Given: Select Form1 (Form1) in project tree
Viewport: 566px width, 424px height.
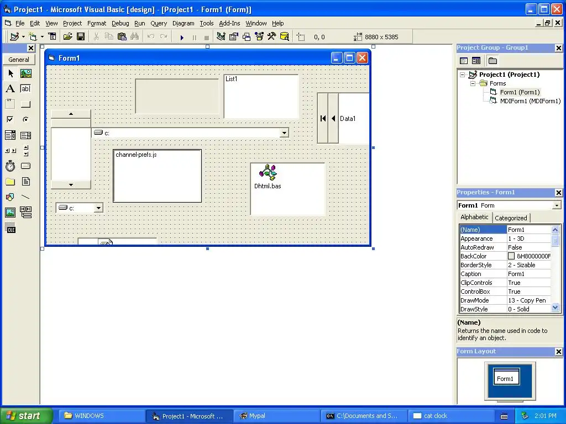Looking at the screenshot, I should pos(520,92).
